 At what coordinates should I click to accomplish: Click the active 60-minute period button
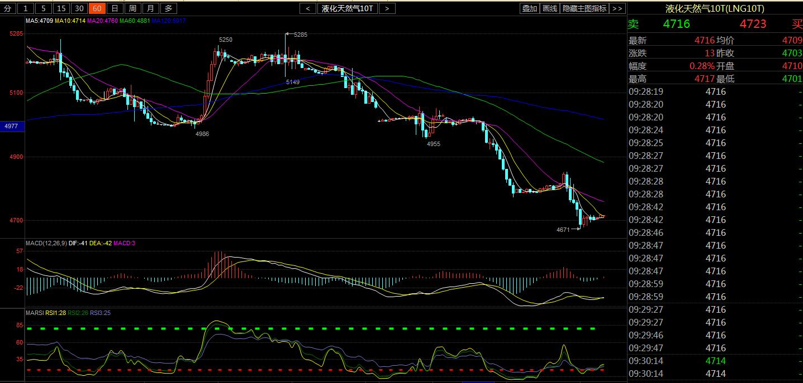pos(97,8)
